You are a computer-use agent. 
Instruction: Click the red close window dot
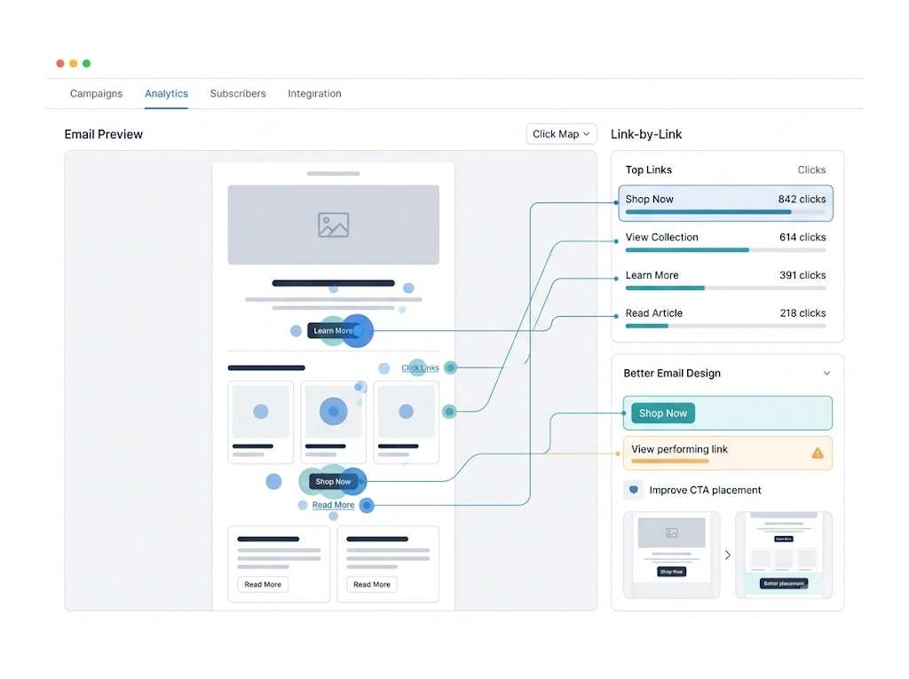(x=60, y=63)
